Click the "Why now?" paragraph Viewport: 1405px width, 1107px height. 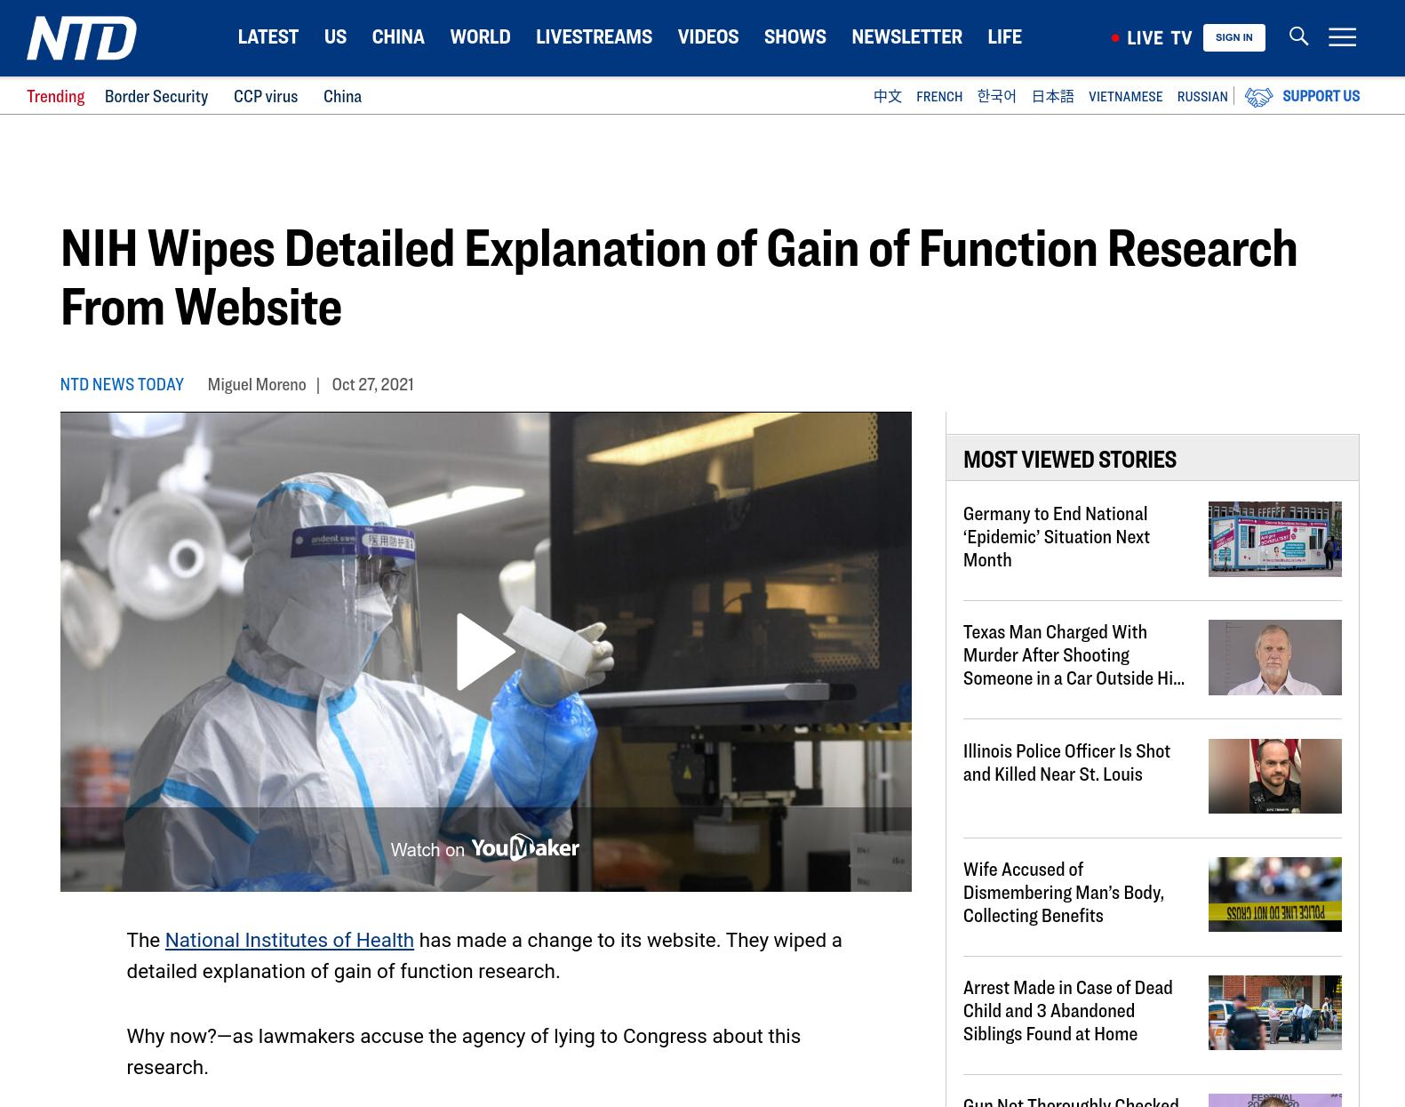[x=463, y=1052]
